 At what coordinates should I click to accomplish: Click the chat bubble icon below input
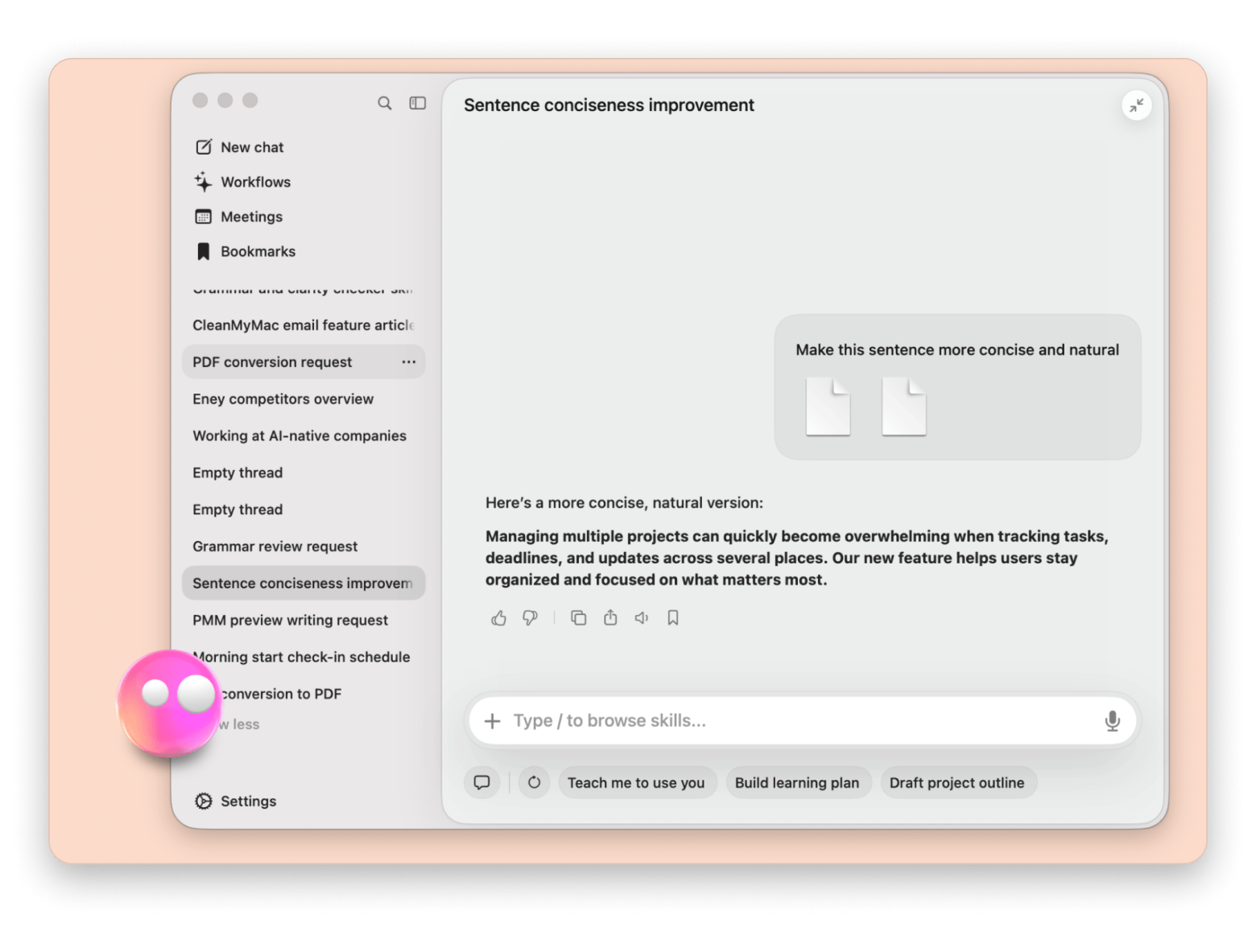pyautogui.click(x=481, y=782)
